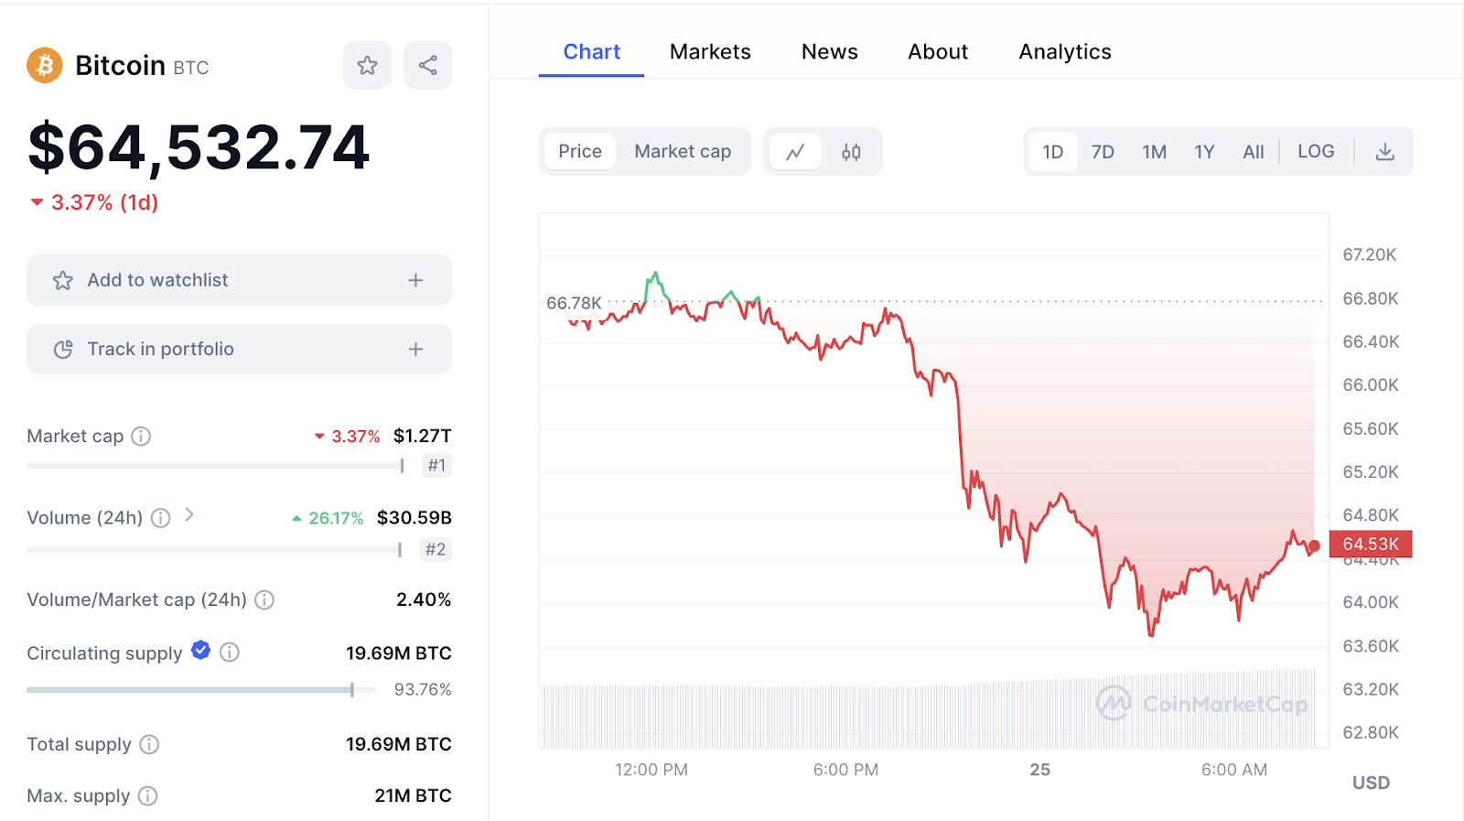Expand Add to watchlist plus
This screenshot has height=821, width=1464.
415,280
